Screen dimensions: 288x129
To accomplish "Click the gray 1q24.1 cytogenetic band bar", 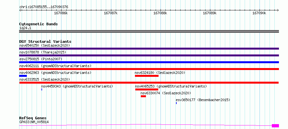I will (x=149, y=31).
